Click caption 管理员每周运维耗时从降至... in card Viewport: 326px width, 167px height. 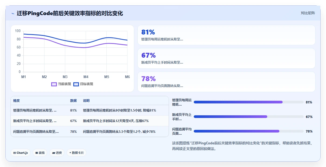click(162, 39)
